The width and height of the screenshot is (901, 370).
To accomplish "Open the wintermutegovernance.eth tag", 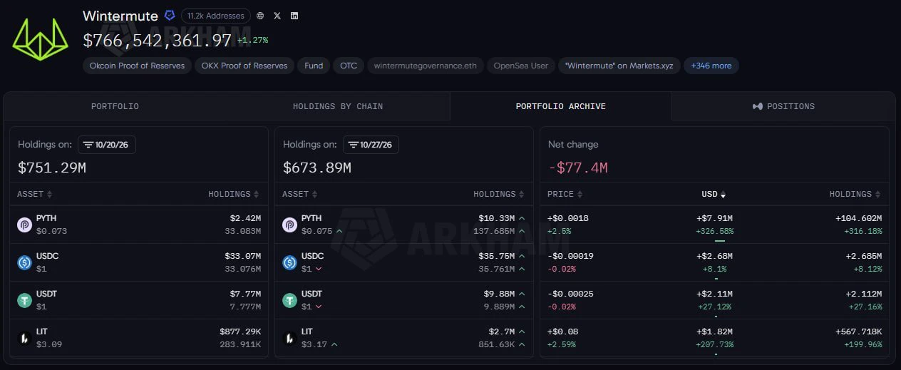I will (x=426, y=66).
